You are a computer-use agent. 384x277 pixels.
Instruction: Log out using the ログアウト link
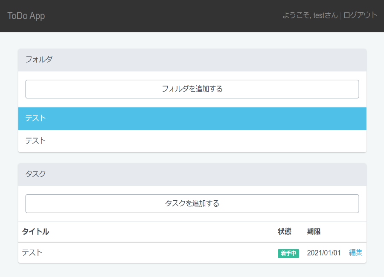(x=360, y=15)
